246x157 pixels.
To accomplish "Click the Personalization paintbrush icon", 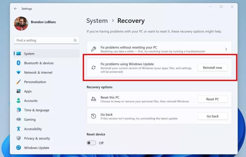I will pyautogui.click(x=18, y=82).
